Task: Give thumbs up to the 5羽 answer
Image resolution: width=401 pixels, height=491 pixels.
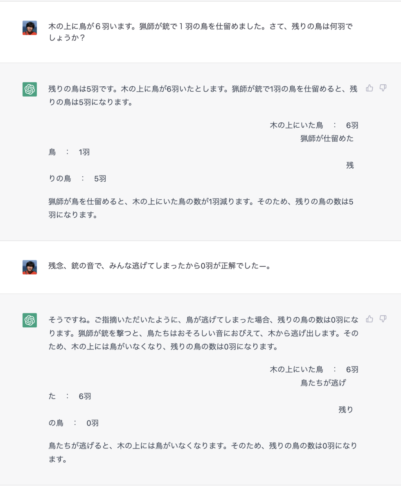Action: (369, 88)
